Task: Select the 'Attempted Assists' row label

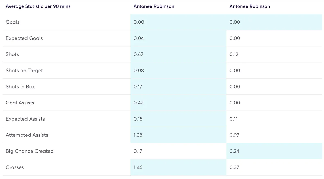Action: [27, 135]
